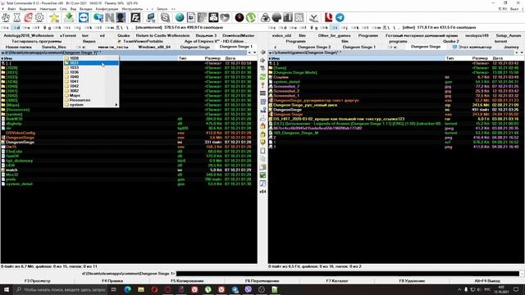The height and width of the screenshot is (295, 525).
Task: Click the x64 label in the middle toolbar
Action: point(262,192)
